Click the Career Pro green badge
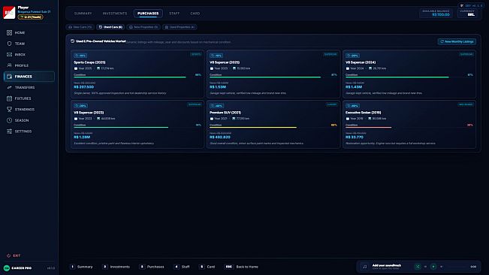The width and height of the screenshot is (489, 275). (x=7, y=268)
